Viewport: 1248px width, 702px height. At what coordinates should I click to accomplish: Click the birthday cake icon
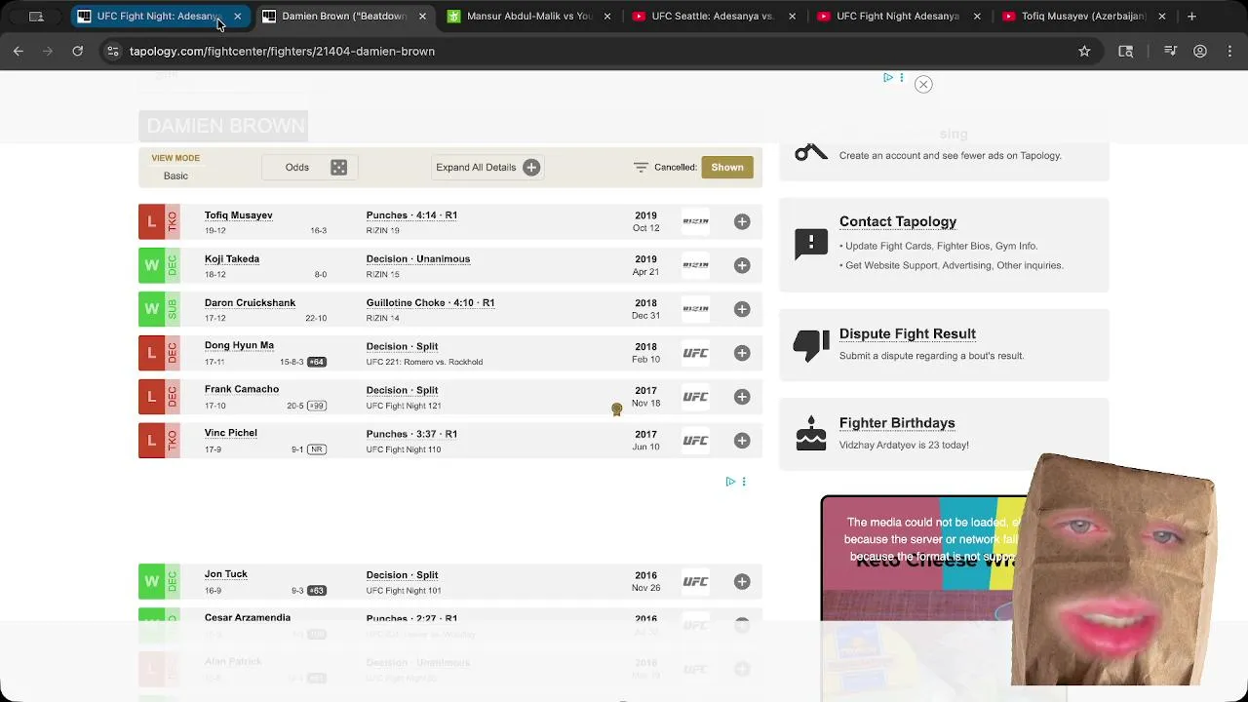pyautogui.click(x=810, y=434)
